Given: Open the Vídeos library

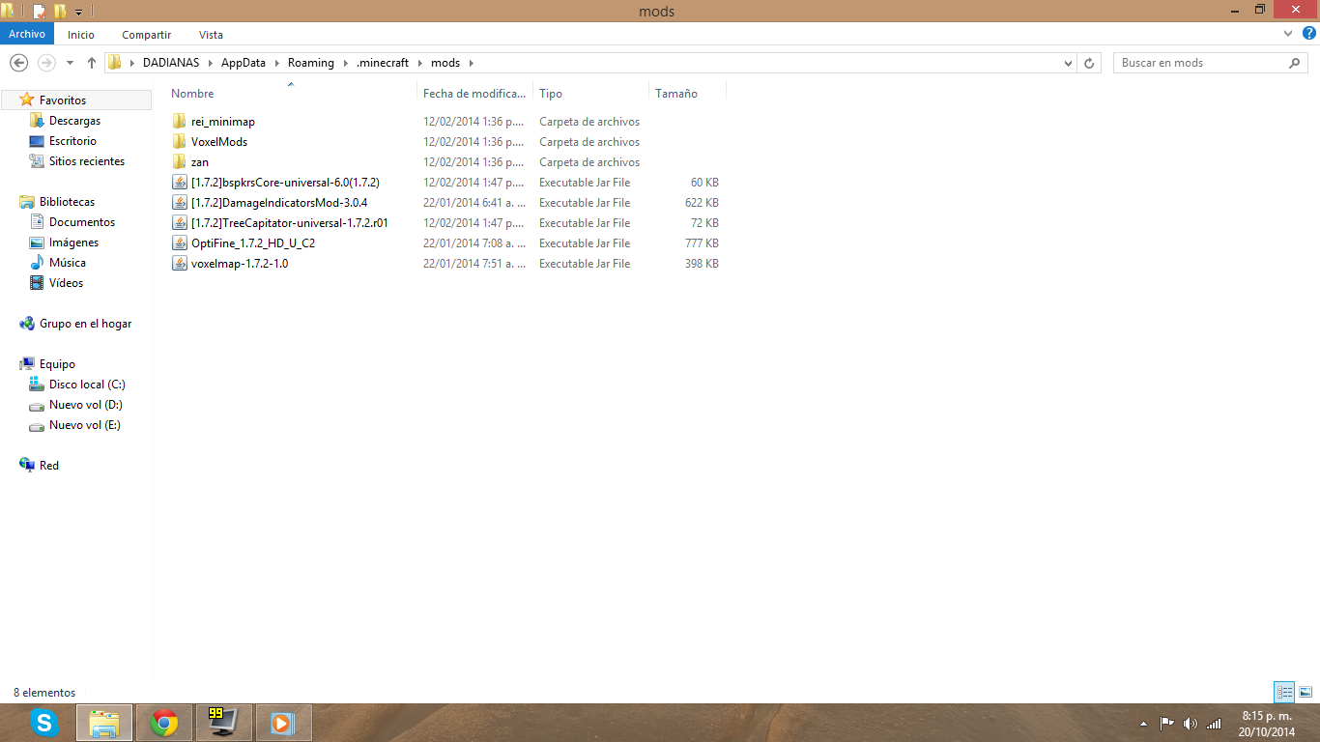Looking at the screenshot, I should (x=66, y=283).
